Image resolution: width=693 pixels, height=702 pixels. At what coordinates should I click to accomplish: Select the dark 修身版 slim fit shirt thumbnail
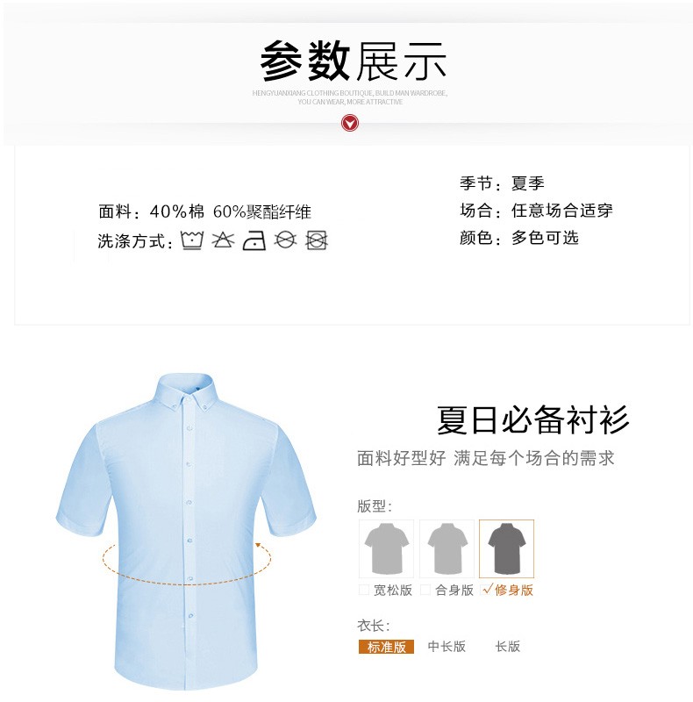click(506, 548)
